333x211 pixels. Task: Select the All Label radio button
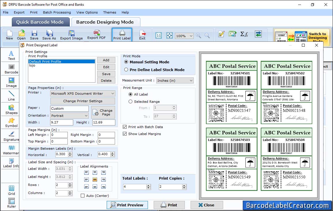(x=130, y=94)
